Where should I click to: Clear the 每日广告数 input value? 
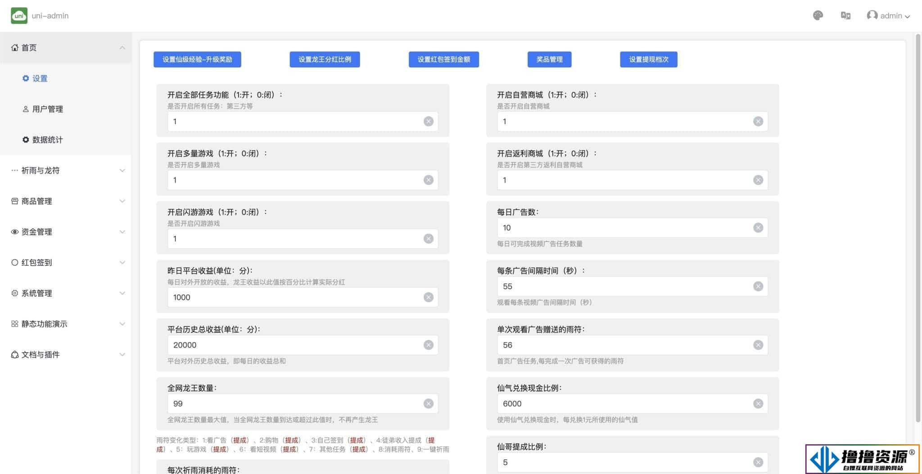coord(758,228)
